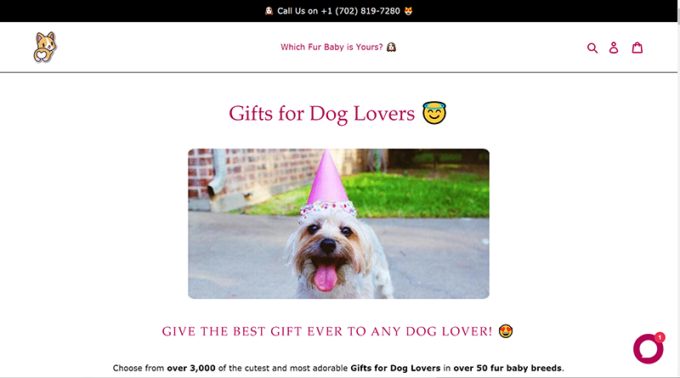Click the party-hat dog photo
Screen dimensions: 680x378
click(338, 223)
